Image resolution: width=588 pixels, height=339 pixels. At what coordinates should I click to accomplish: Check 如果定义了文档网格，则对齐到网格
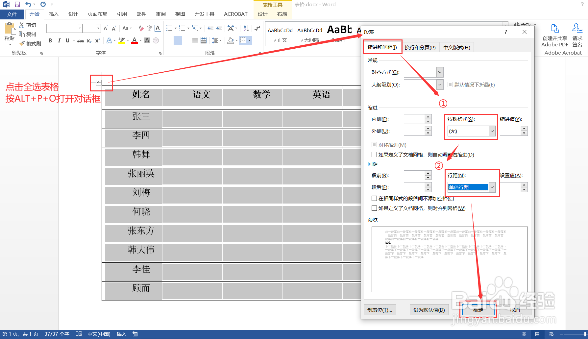pos(374,208)
